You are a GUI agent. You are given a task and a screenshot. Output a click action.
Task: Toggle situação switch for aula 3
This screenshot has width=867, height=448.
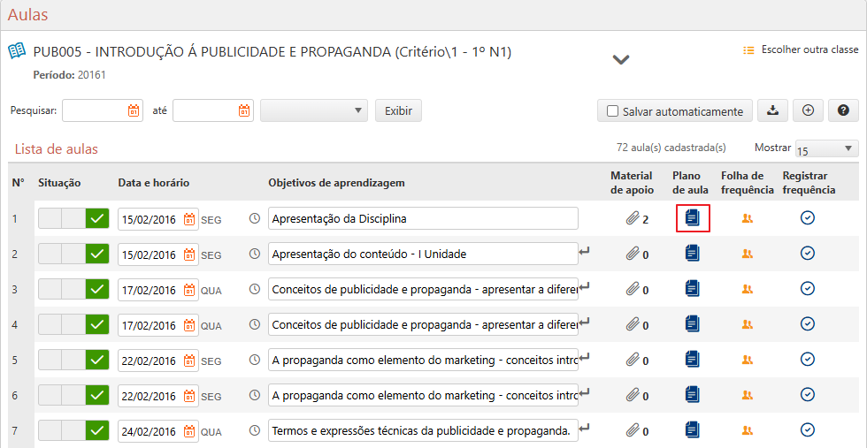pyautogui.click(x=73, y=289)
